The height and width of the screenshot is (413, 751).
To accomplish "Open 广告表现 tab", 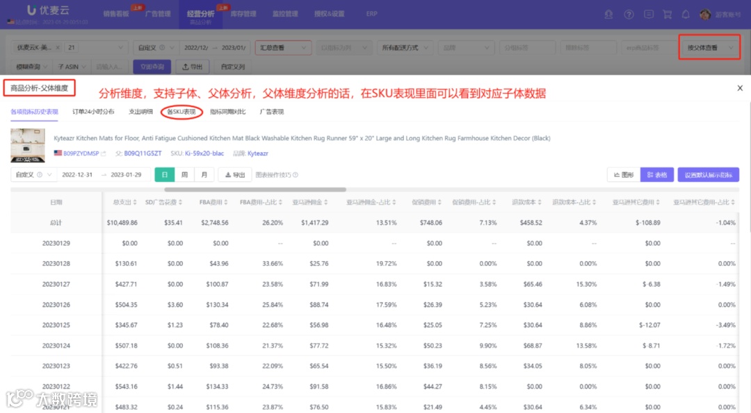I will click(x=272, y=112).
